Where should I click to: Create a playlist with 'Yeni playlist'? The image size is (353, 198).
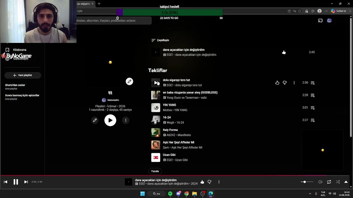click(23, 75)
